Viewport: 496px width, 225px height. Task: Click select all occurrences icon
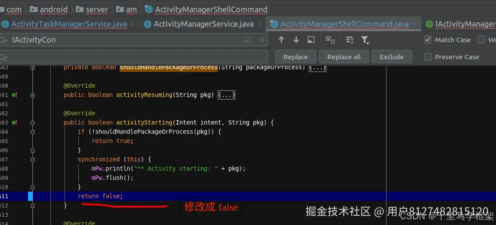[x=330, y=39]
